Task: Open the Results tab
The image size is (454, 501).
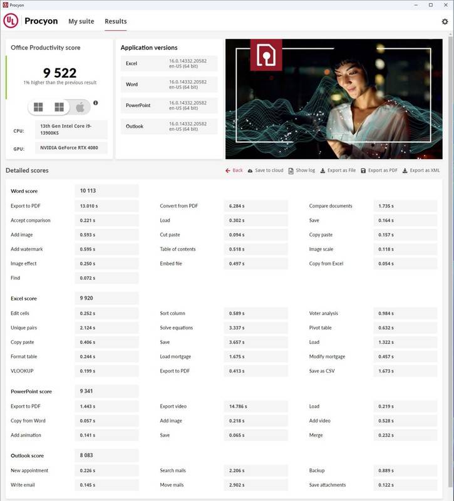Action: 116,21
